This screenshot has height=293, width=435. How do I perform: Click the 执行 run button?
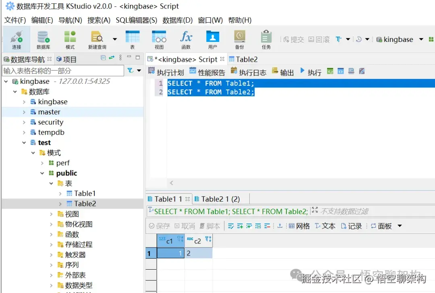tap(311, 72)
